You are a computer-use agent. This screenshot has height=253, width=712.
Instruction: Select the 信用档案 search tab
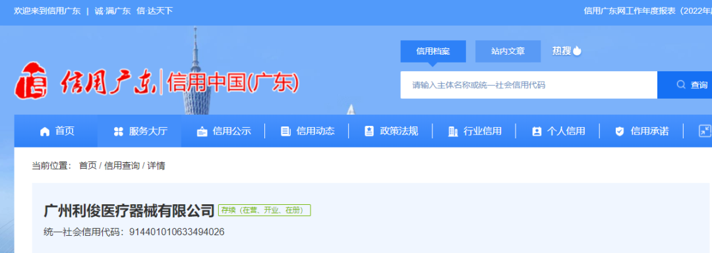pos(433,51)
